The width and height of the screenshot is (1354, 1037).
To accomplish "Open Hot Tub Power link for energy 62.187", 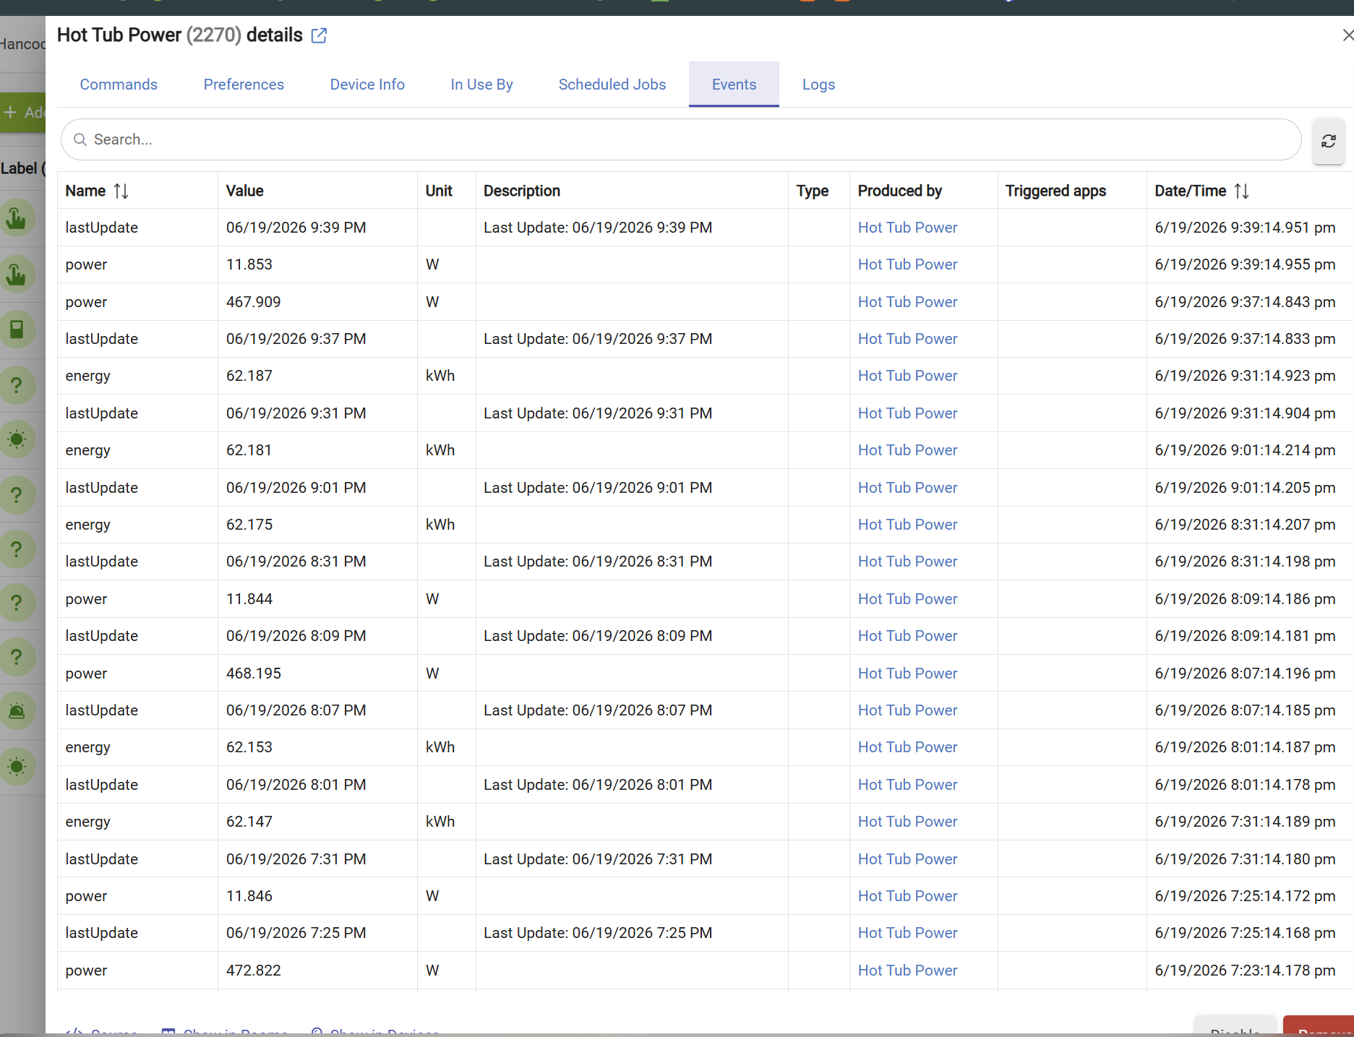I will pos(907,376).
